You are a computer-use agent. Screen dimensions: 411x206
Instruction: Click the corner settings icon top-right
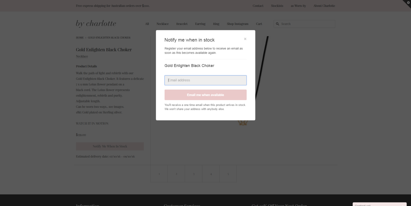[408, 3]
